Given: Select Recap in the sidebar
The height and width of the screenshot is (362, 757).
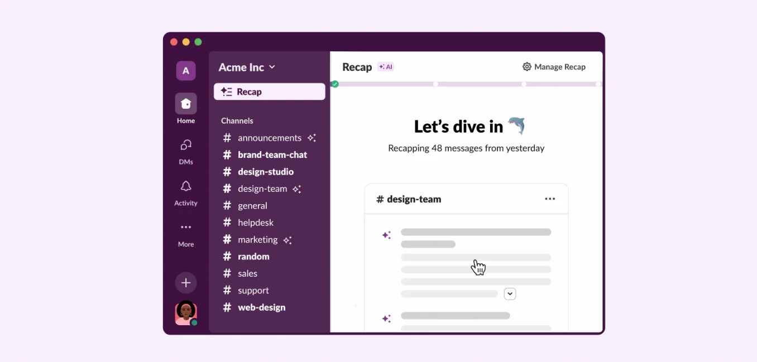Looking at the screenshot, I should (269, 92).
